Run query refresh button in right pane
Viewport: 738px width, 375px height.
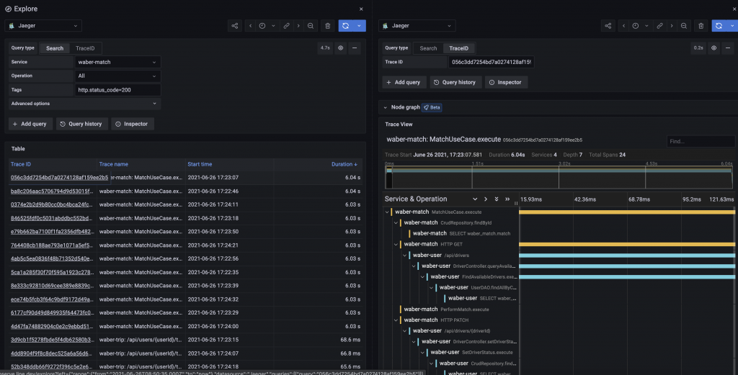coord(719,26)
